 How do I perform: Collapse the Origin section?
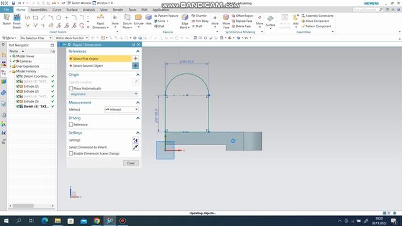[x=138, y=75]
